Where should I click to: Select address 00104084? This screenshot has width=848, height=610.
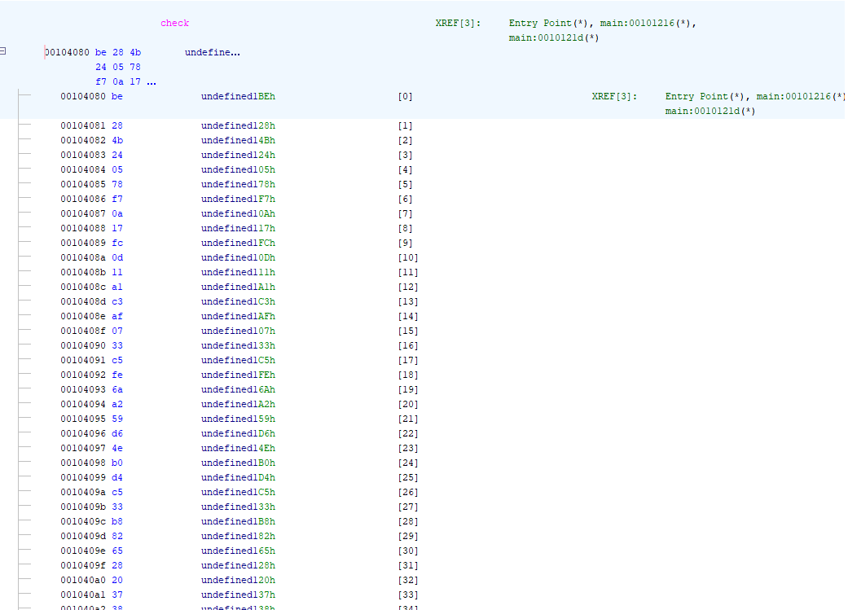83,169
